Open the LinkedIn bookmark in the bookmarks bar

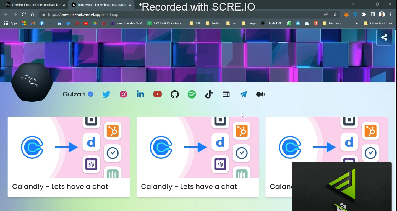point(59,23)
